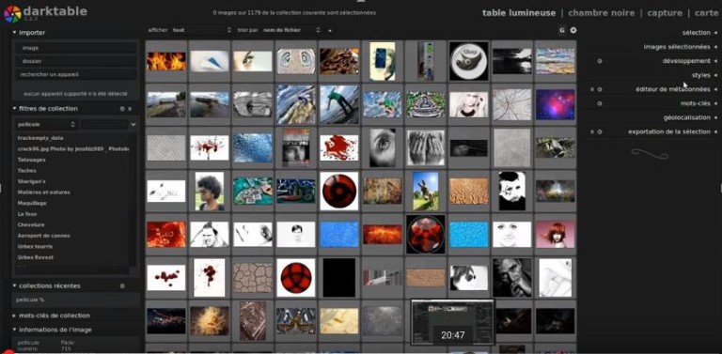Select the fire image thumbnail
722x354 pixels.
pos(166,61)
